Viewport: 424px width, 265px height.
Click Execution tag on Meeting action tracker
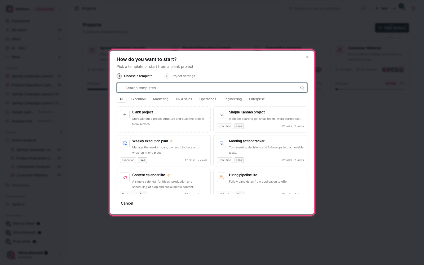click(225, 160)
